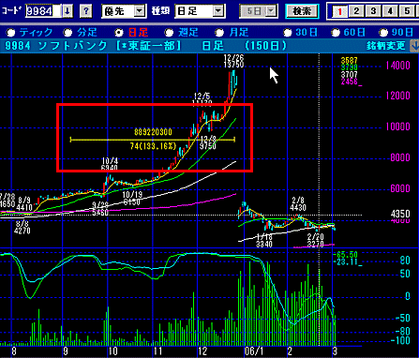
Task: Click the 銘柄変更 link
Action: click(386, 46)
